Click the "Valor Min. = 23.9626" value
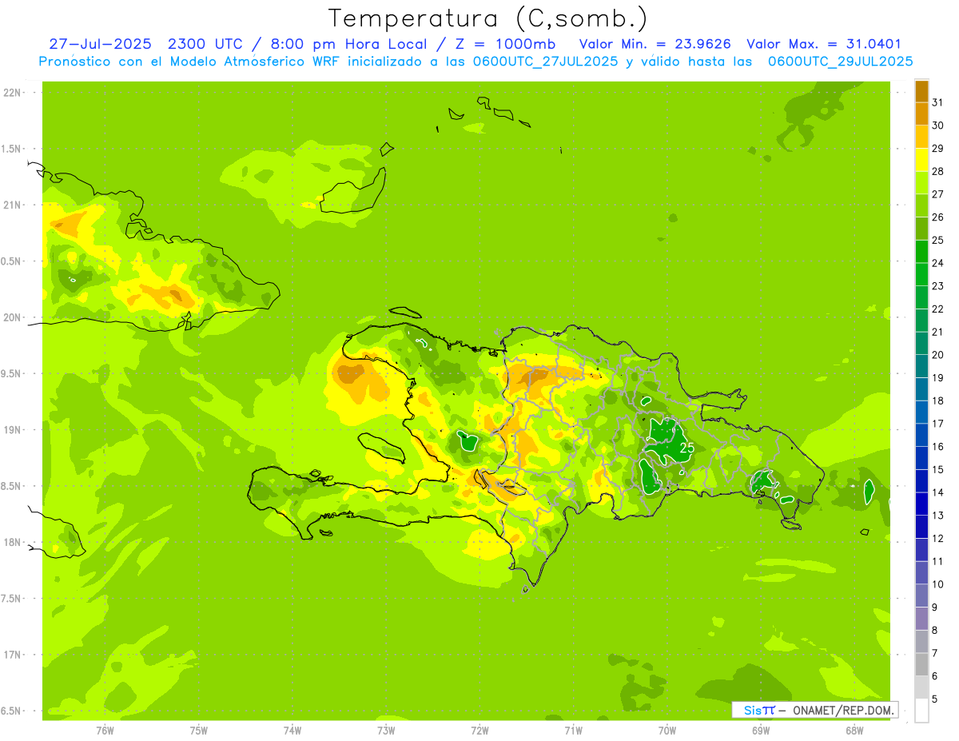 [655, 44]
